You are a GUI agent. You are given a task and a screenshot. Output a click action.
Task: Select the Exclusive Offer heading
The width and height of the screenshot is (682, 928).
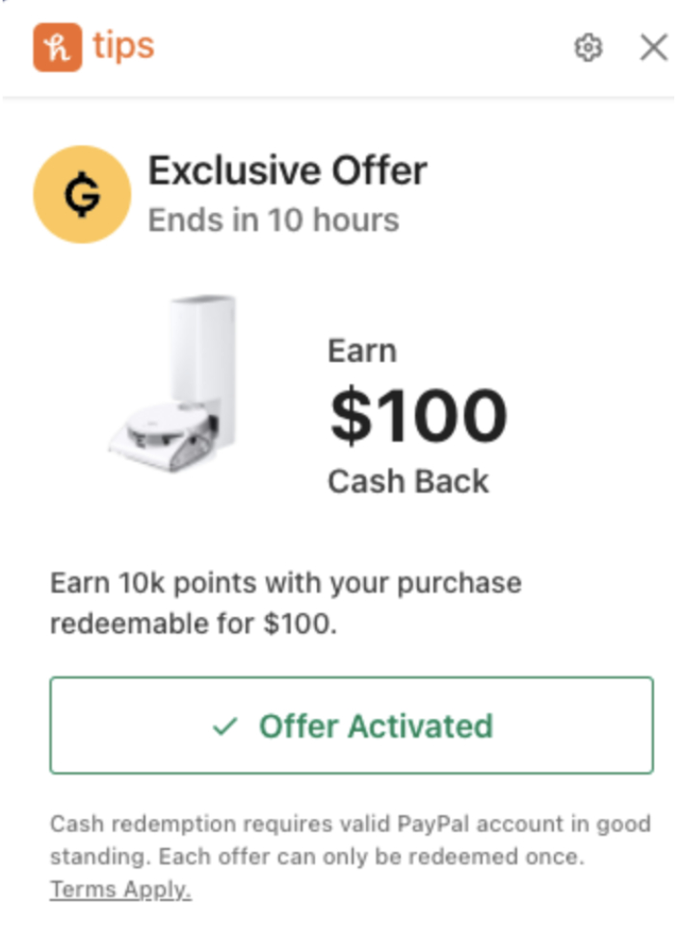287,171
